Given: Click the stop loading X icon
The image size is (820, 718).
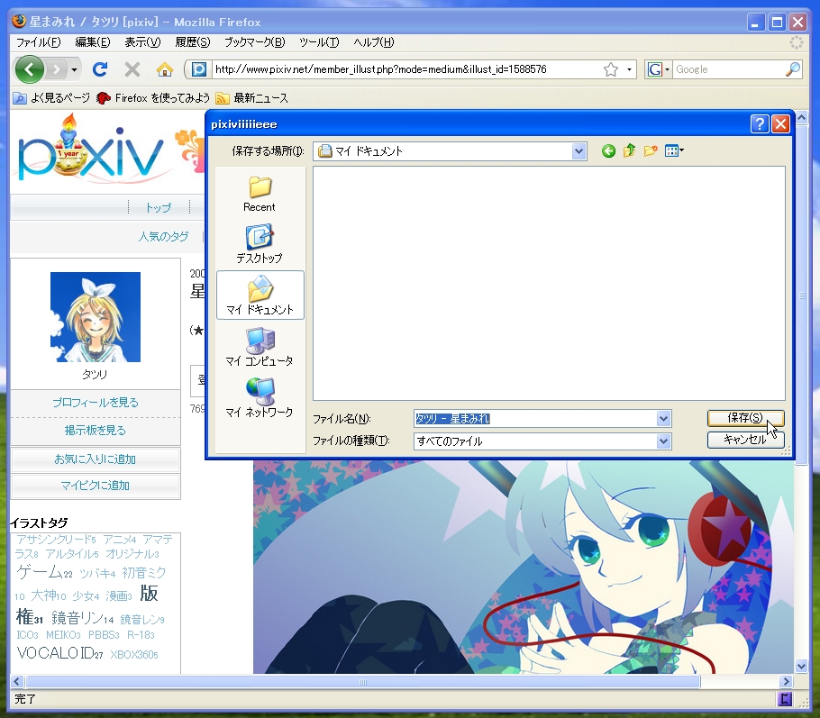Looking at the screenshot, I should (x=132, y=69).
